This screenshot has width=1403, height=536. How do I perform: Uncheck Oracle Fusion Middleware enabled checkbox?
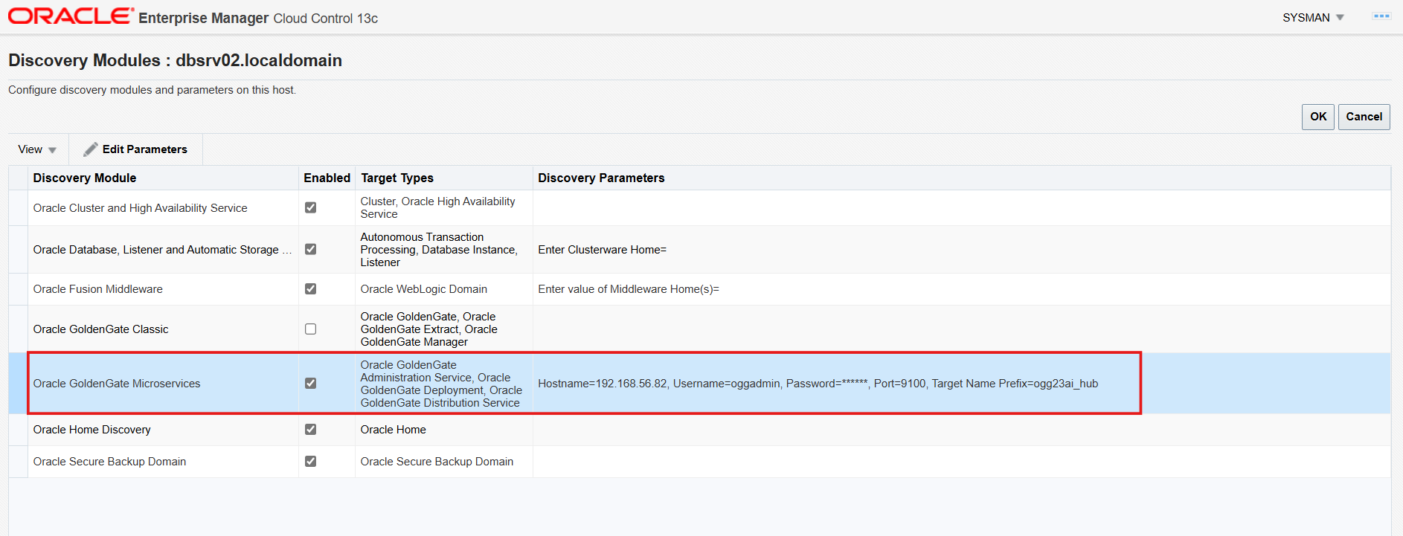[x=311, y=288]
